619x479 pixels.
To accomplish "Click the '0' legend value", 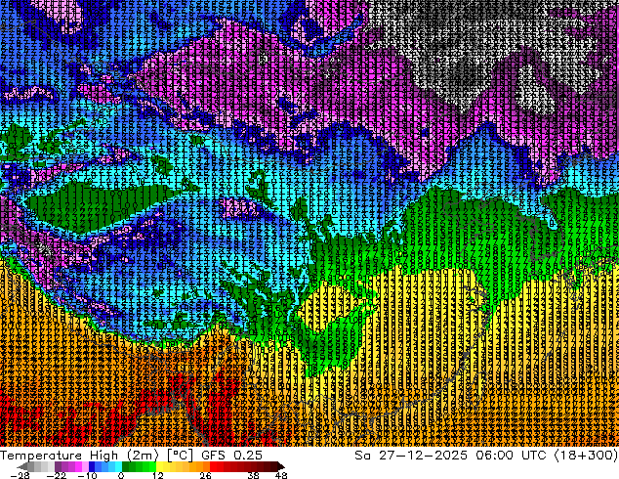I will point(121,475).
